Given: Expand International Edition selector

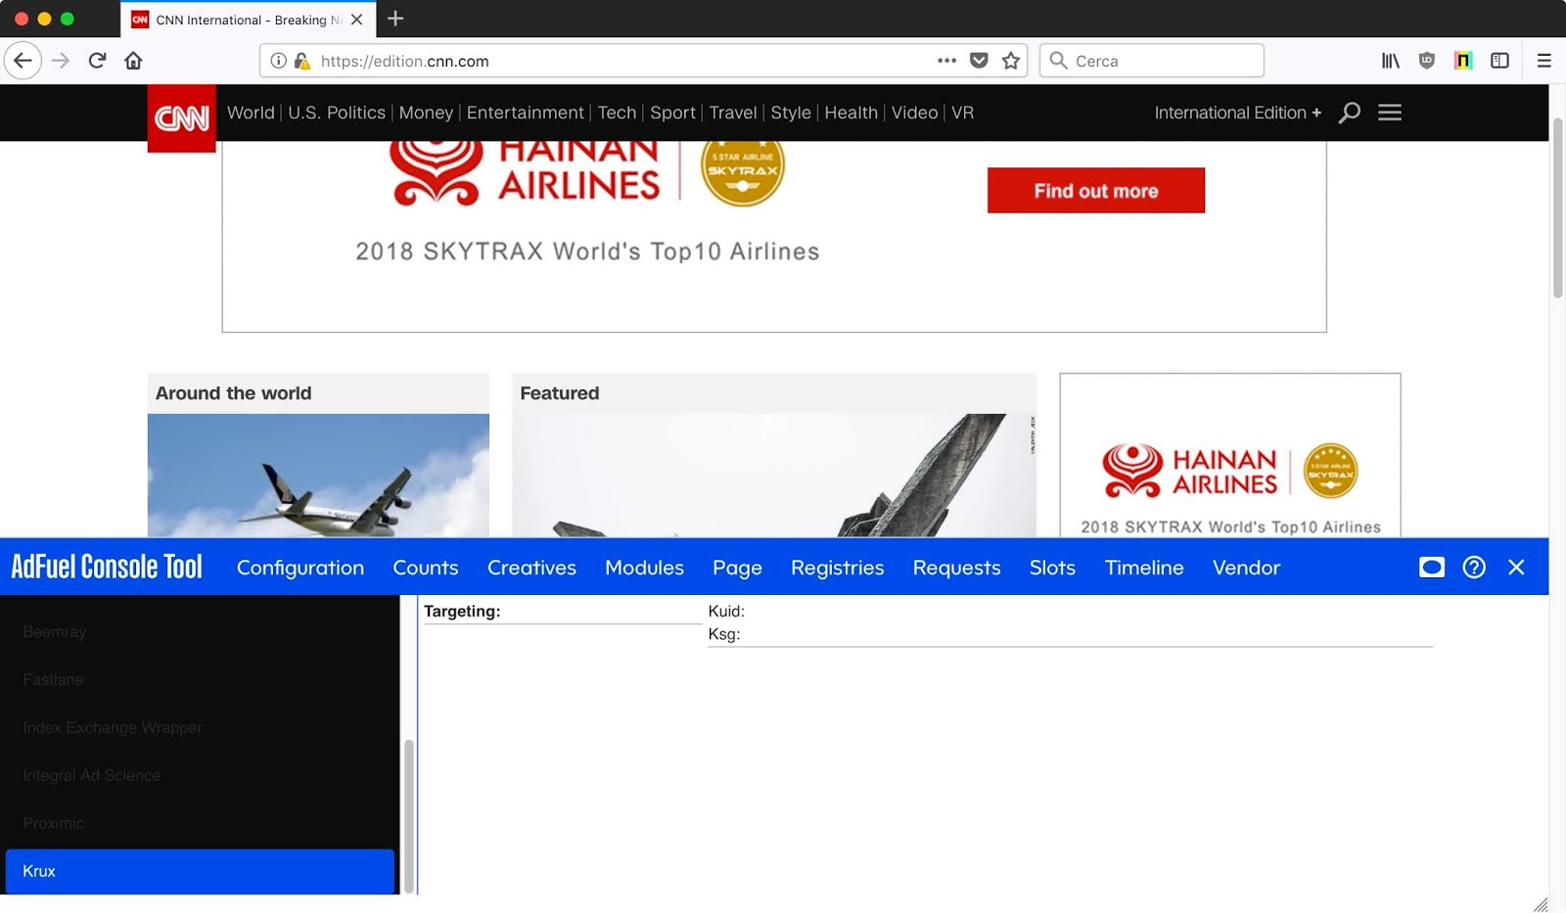Looking at the screenshot, I should click(1237, 113).
